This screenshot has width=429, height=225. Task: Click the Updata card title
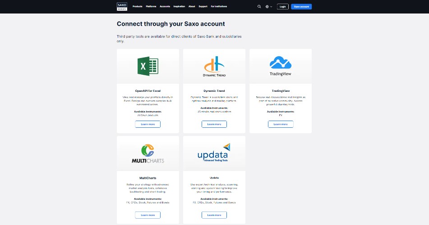tap(214, 178)
